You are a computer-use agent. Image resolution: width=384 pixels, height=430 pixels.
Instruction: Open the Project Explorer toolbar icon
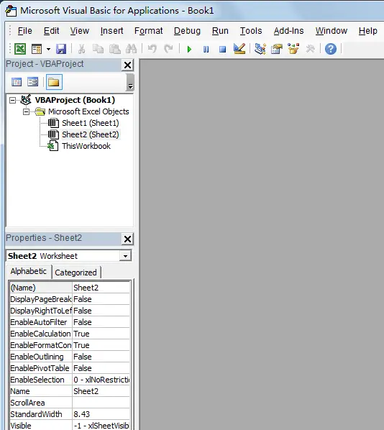tap(260, 49)
